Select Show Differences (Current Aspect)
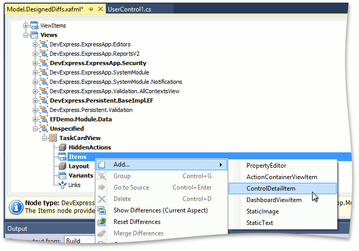The image size is (359, 251). [160, 210]
